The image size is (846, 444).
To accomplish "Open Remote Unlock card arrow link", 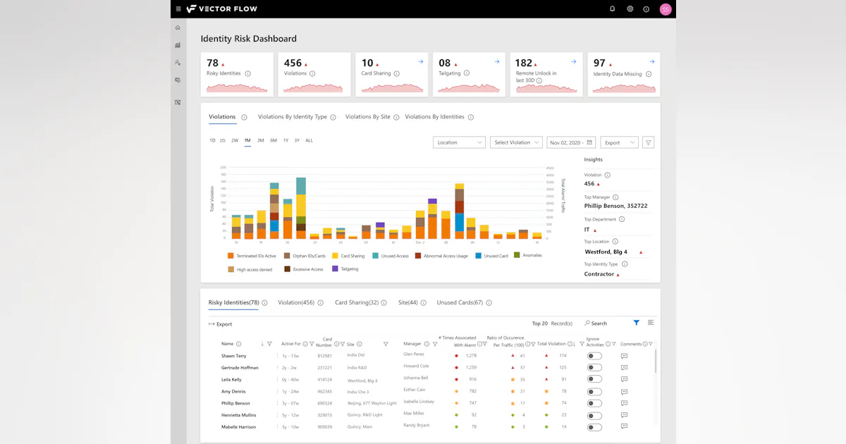I will (x=575, y=61).
